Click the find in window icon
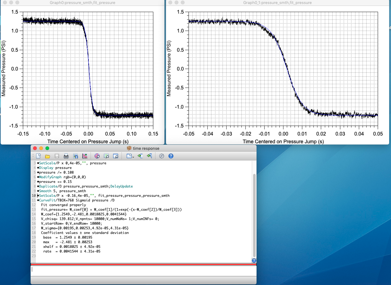The width and height of the screenshot is (391, 285). pyautogui.click(x=116, y=156)
